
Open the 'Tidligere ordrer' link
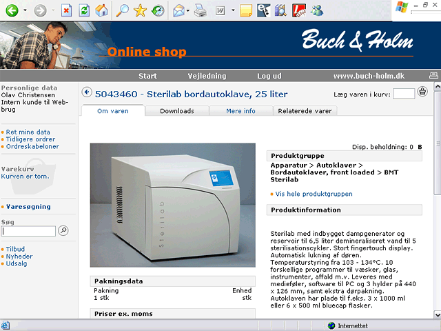coord(30,139)
